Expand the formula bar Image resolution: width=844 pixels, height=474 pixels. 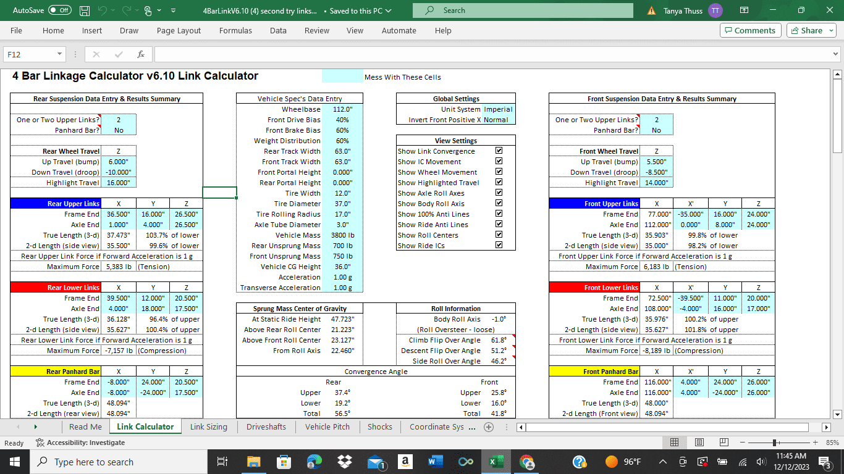pyautogui.click(x=835, y=54)
